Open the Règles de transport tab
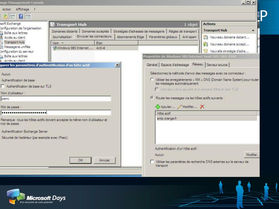 click(x=183, y=32)
